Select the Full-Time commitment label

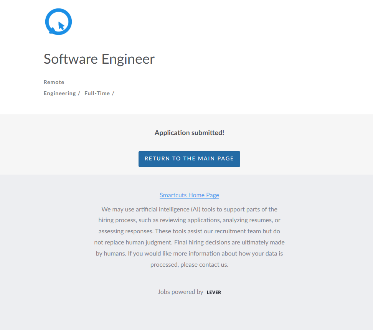coord(97,93)
